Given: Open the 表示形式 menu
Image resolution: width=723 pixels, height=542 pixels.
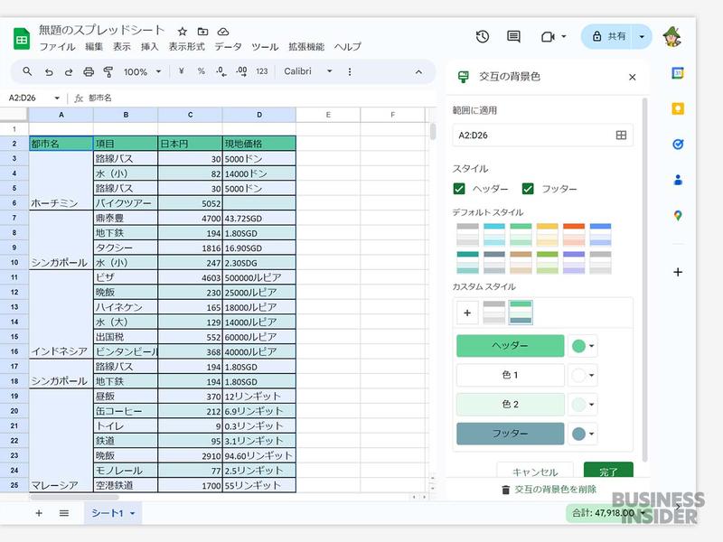Looking at the screenshot, I should click(186, 47).
